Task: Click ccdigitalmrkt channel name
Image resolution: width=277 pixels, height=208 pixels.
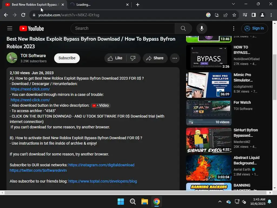Action: pos(243,86)
